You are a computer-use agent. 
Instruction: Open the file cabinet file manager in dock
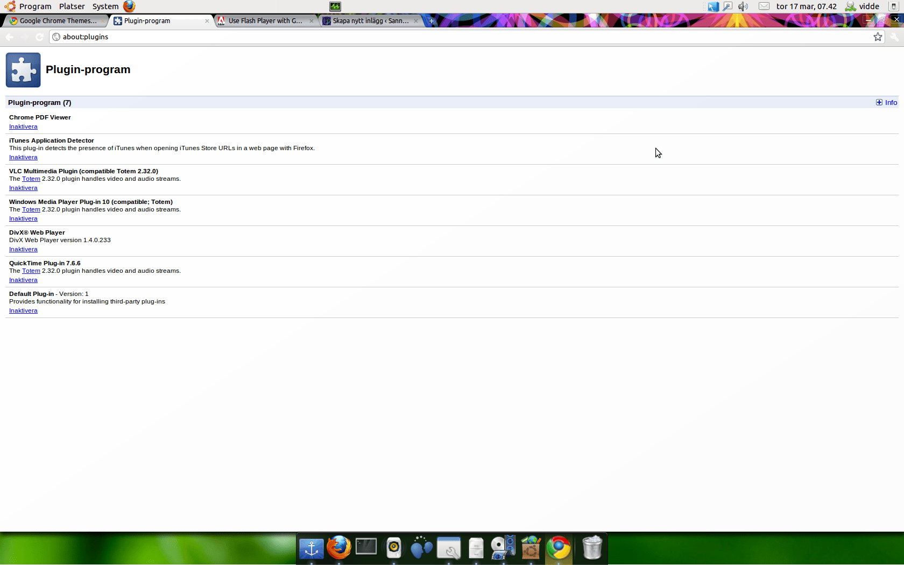click(476, 548)
